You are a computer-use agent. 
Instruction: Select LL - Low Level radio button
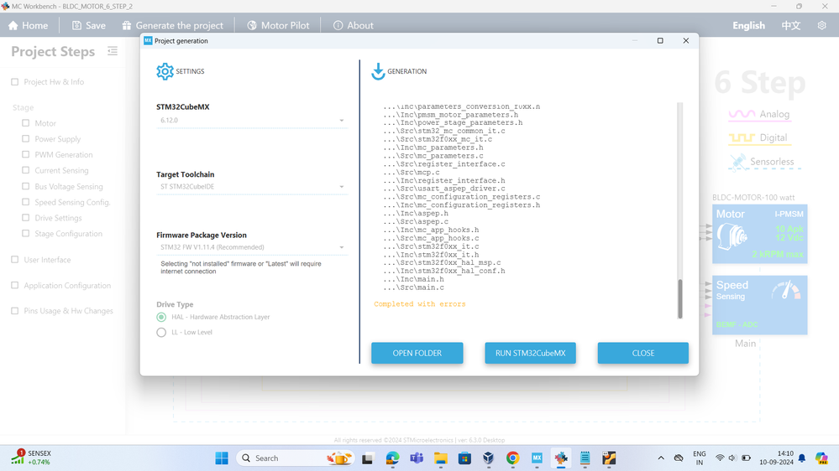point(161,332)
